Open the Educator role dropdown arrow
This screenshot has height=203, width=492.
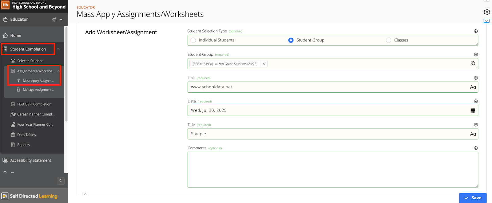tap(61, 20)
